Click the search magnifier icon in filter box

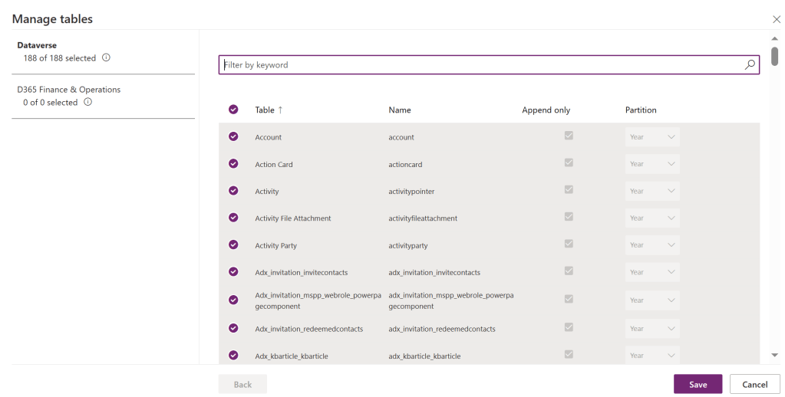[x=750, y=65]
